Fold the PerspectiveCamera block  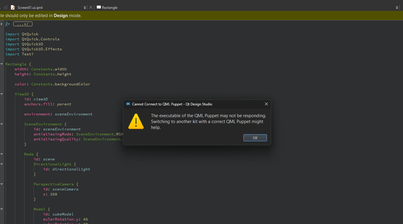click(x=2, y=184)
